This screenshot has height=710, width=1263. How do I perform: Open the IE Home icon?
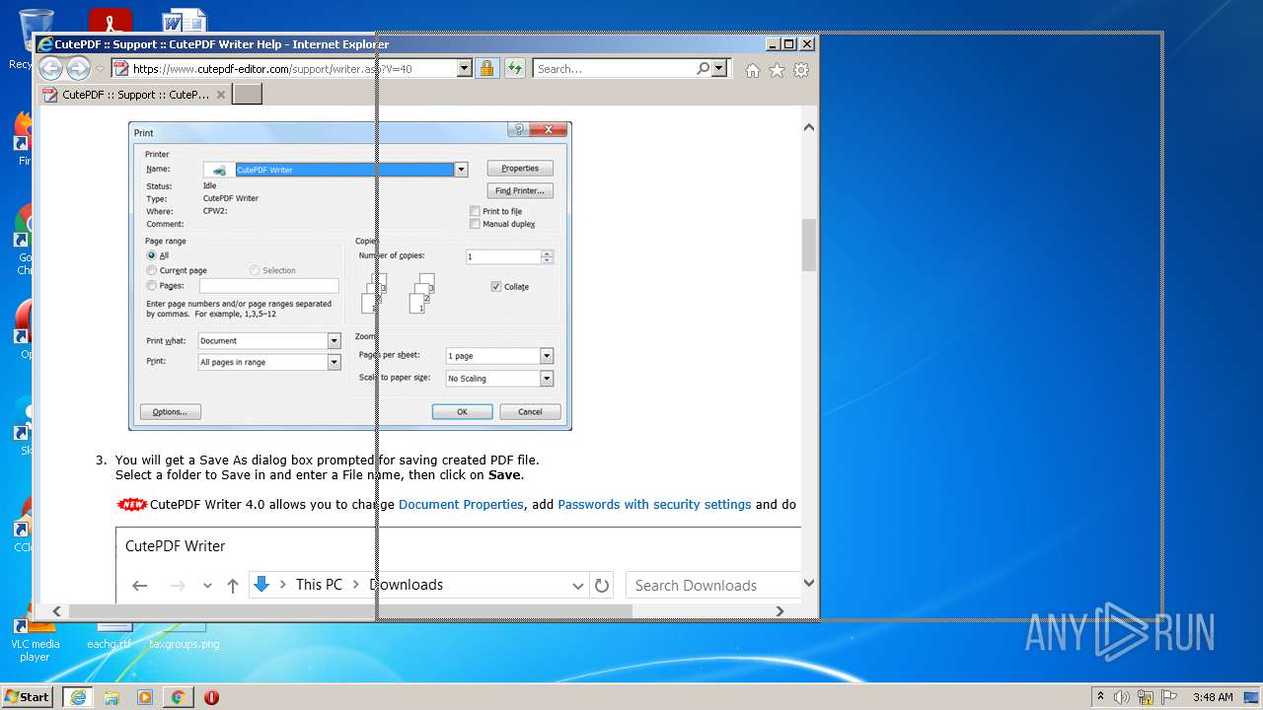click(753, 70)
